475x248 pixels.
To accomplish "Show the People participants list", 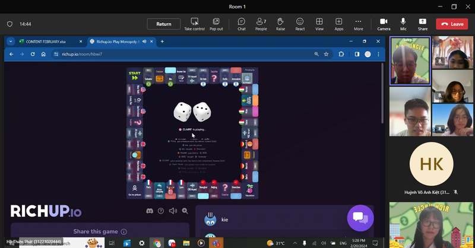I will pos(261,24).
